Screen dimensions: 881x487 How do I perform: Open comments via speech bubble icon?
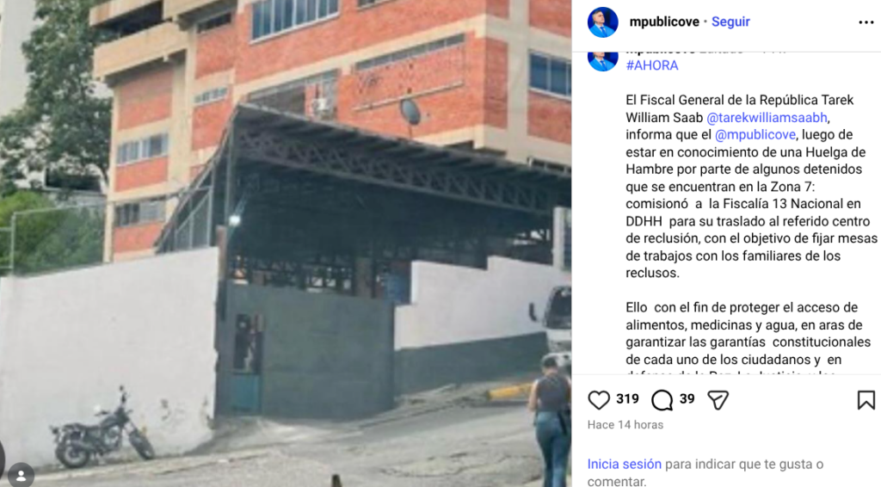(662, 400)
